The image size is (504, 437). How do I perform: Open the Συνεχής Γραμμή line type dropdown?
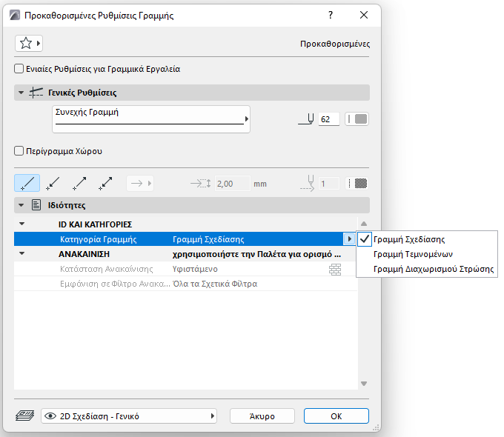tap(151, 119)
